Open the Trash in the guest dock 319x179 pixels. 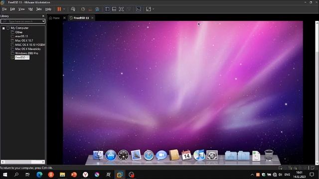pyautogui.click(x=269, y=155)
